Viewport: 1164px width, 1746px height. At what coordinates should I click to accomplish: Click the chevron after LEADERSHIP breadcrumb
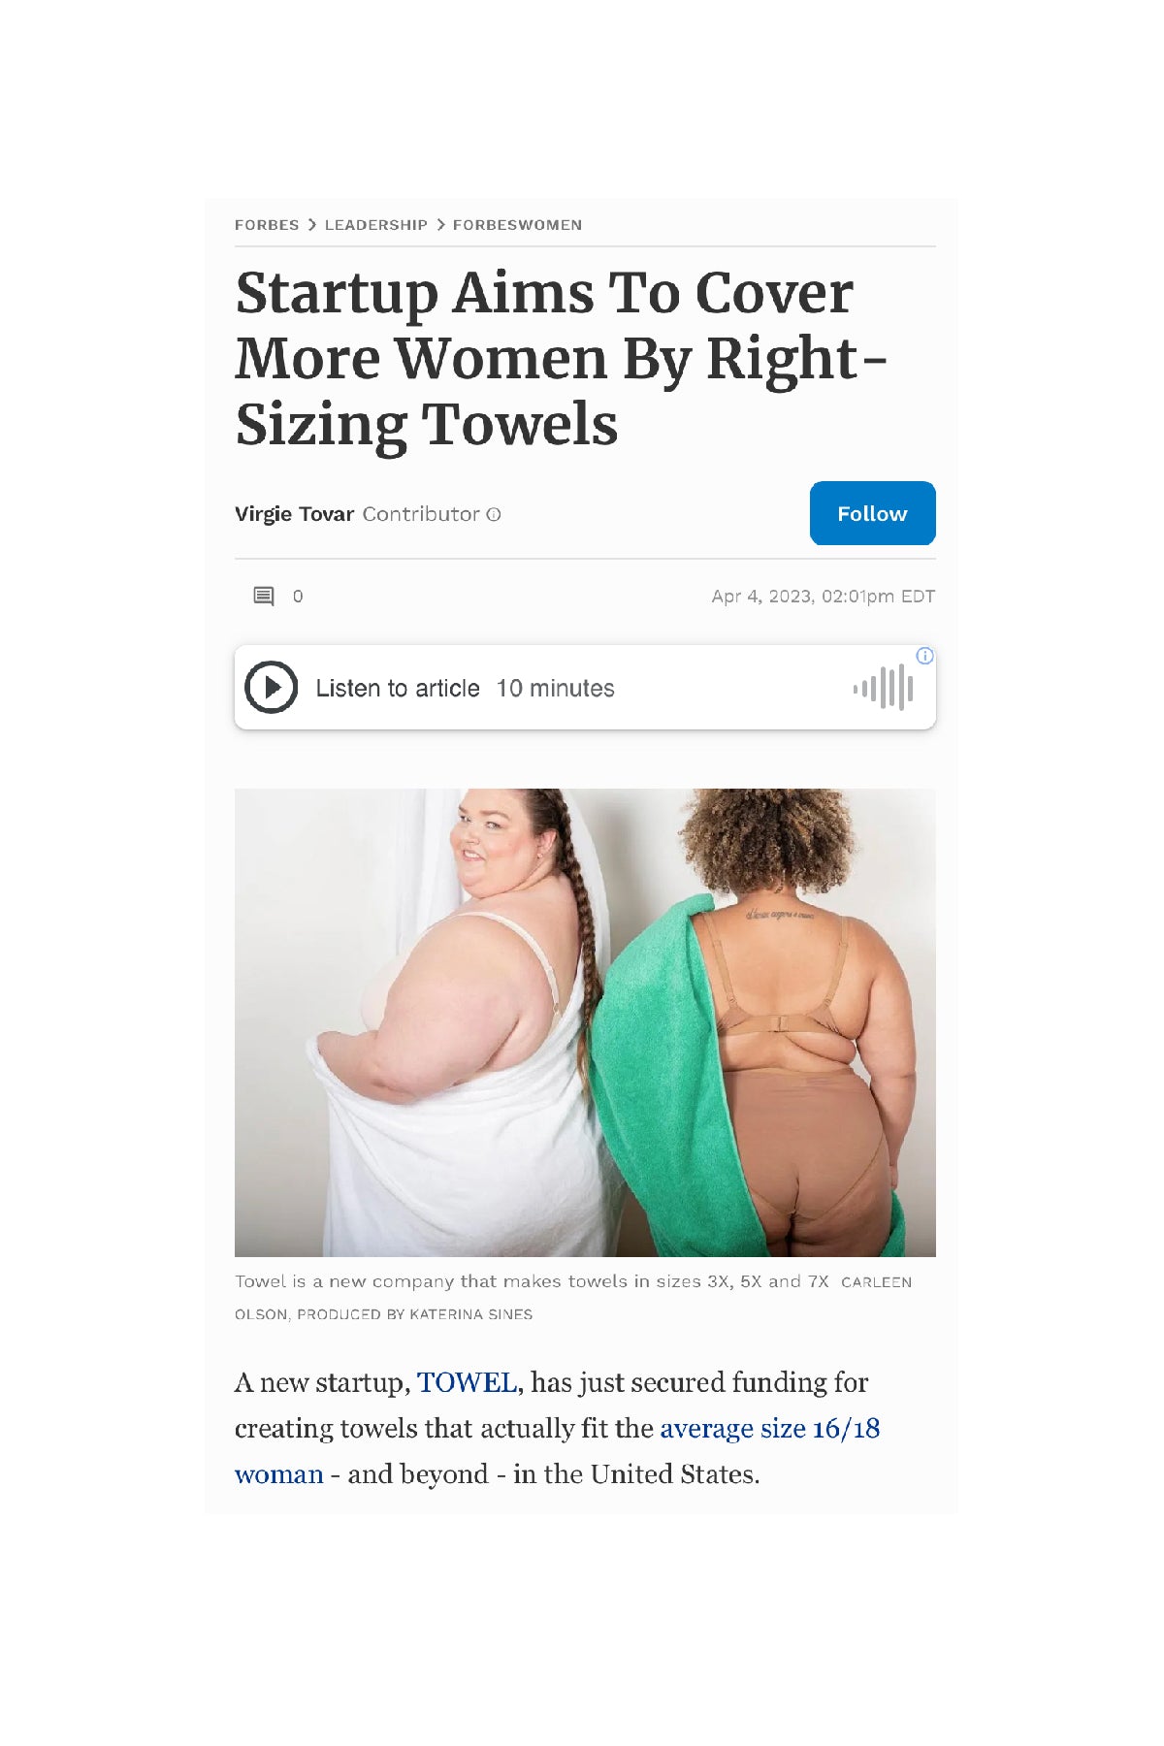(440, 225)
